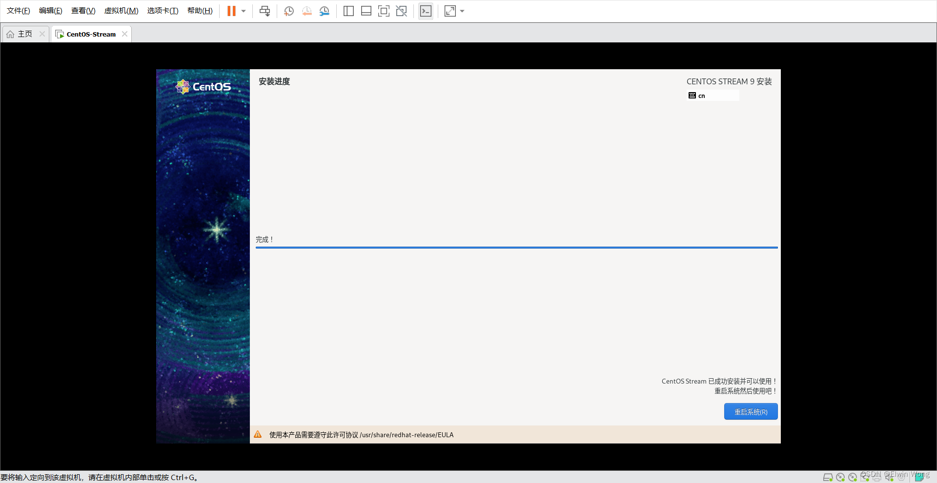Open the 选项卡(T) menu
The height and width of the screenshot is (483, 937).
pyautogui.click(x=163, y=11)
